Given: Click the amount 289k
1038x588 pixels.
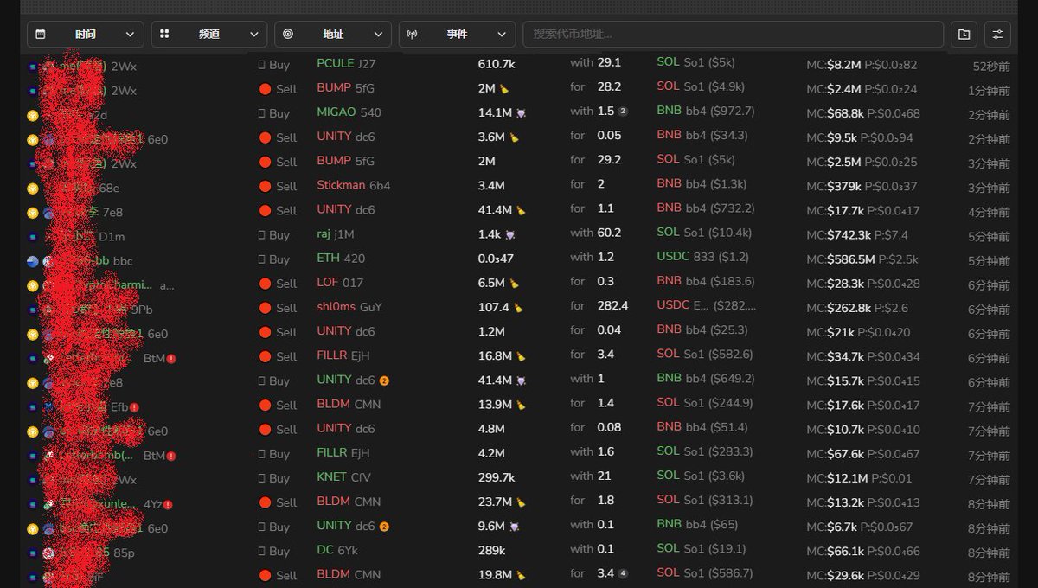Looking at the screenshot, I should pos(492,551).
